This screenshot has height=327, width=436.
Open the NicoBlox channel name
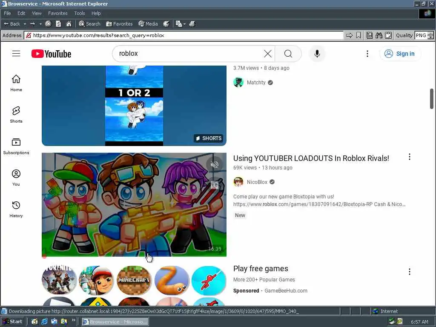257,182
